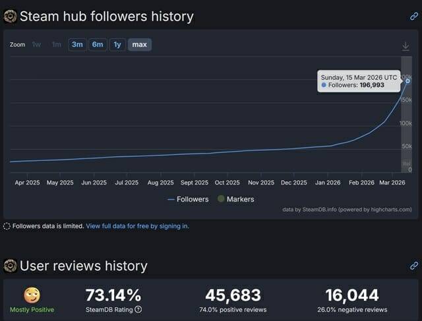Click the SteamDB Rating help question icon
The image size is (422, 321).
(138, 309)
